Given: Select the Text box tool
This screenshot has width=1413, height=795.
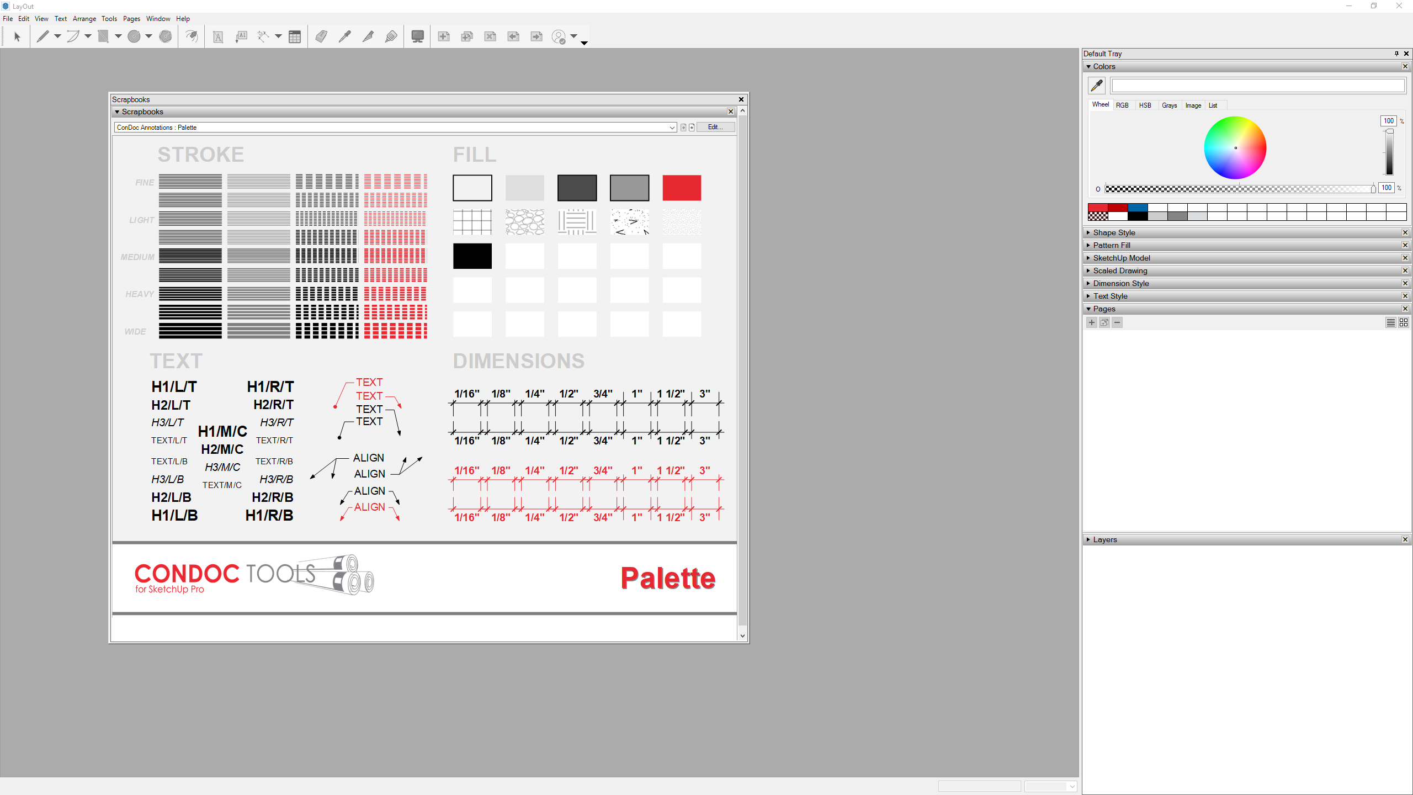Looking at the screenshot, I should 218,37.
